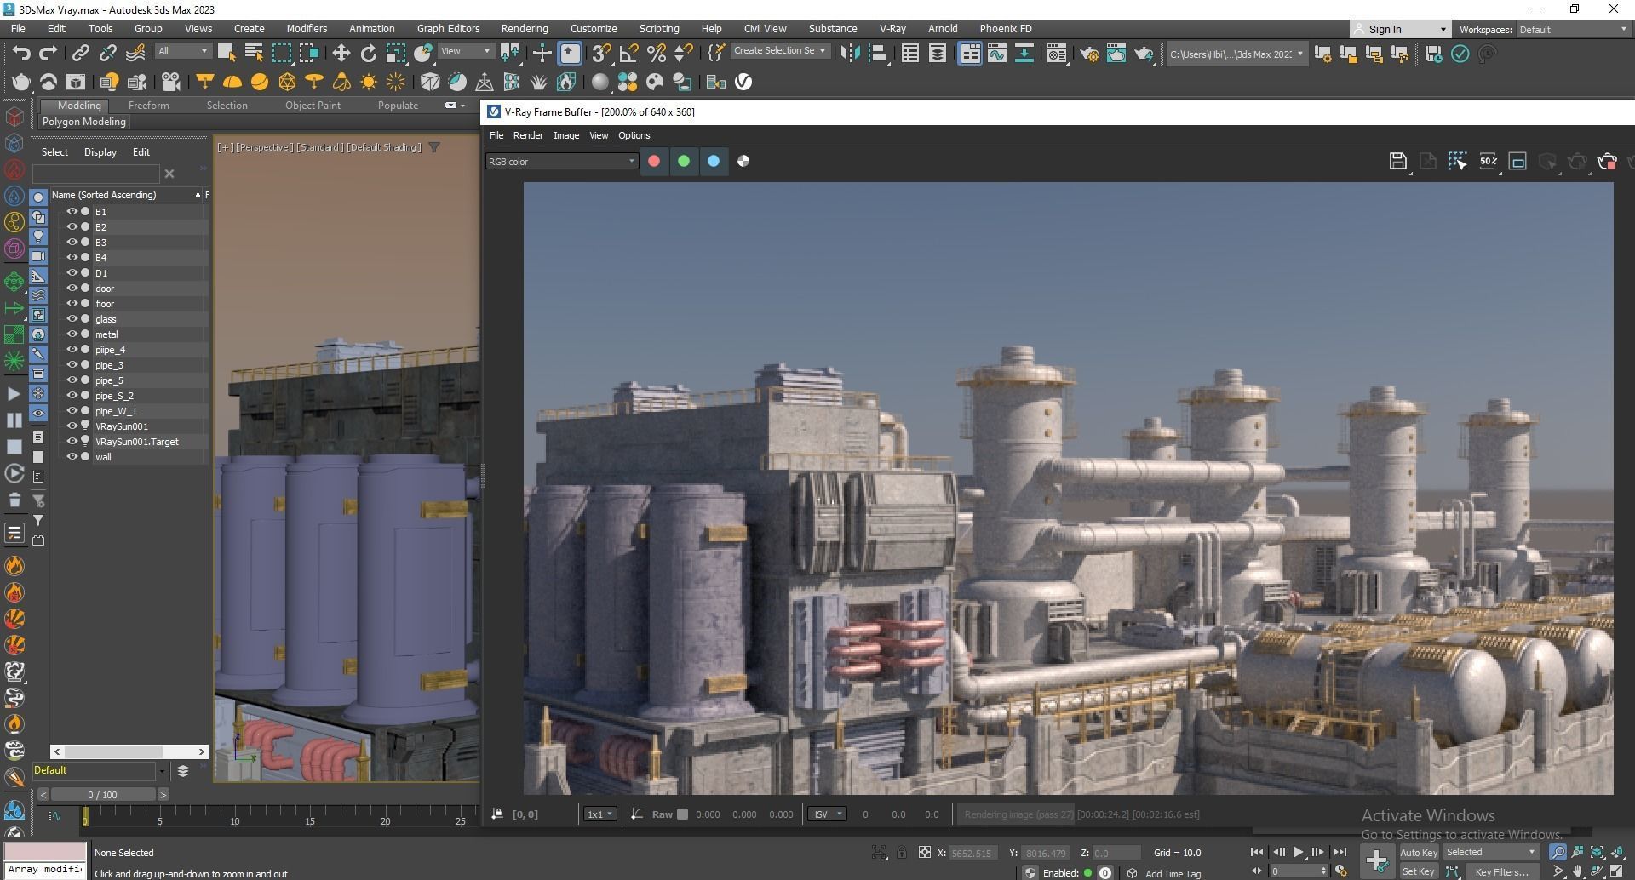Hide the B1 object eye icon

point(72,212)
